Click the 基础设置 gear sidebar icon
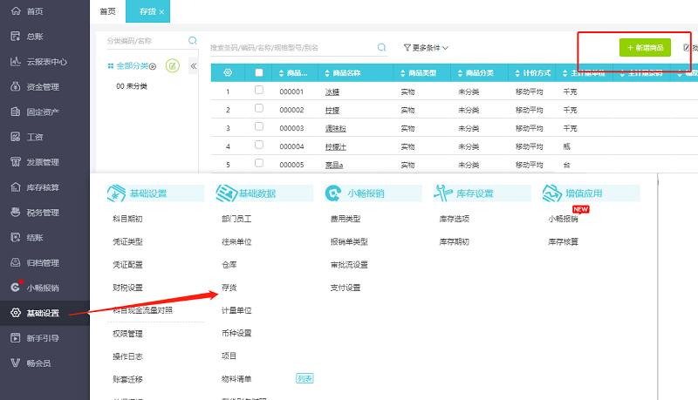 click(16, 313)
